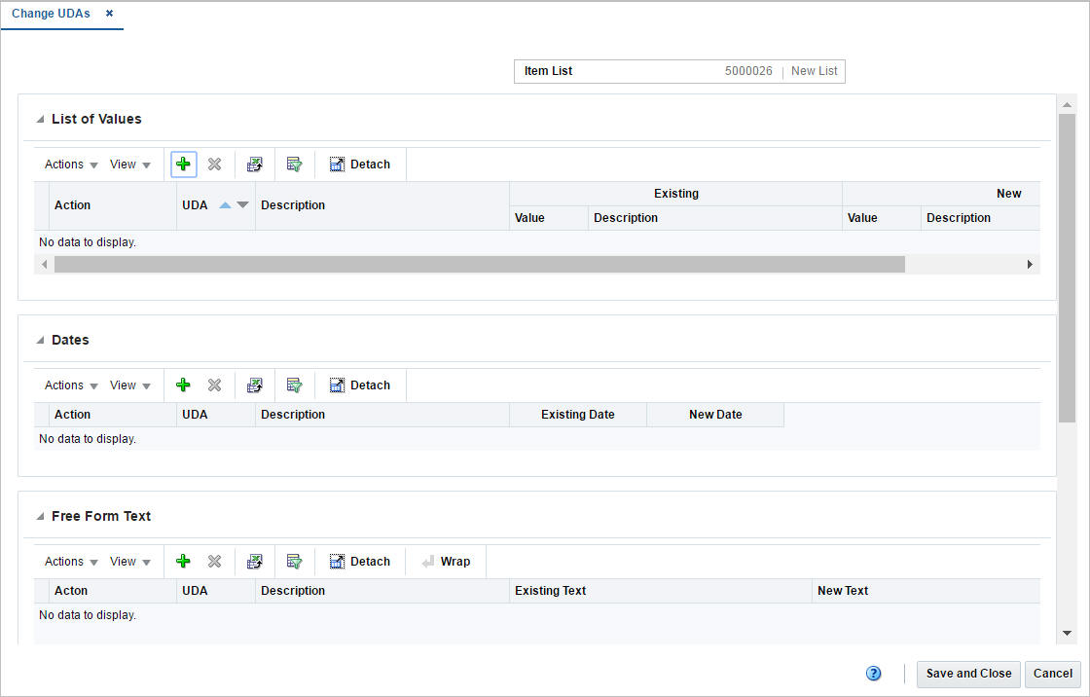The image size is (1090, 697).
Task: Export to Excel in List of Values toolbar
Action: [x=255, y=165]
